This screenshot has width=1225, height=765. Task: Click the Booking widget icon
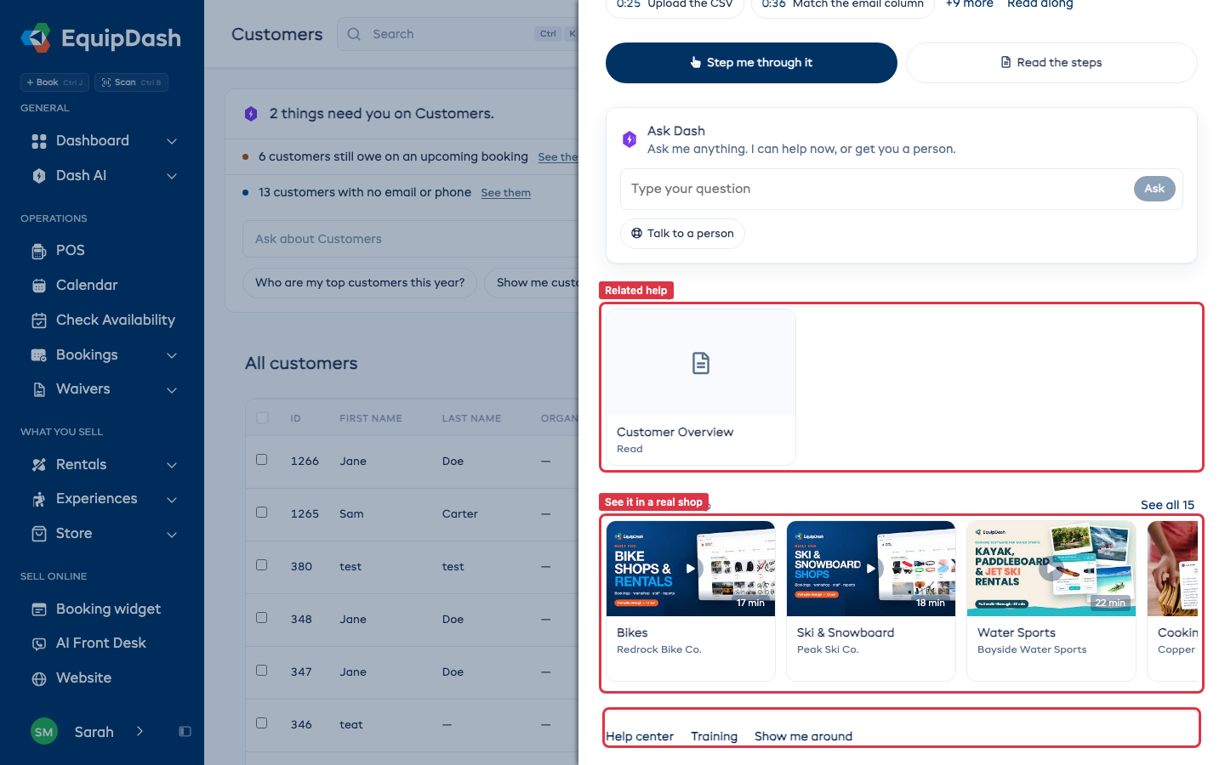[39, 609]
